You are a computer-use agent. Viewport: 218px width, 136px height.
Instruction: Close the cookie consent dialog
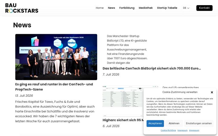pos(212,92)
